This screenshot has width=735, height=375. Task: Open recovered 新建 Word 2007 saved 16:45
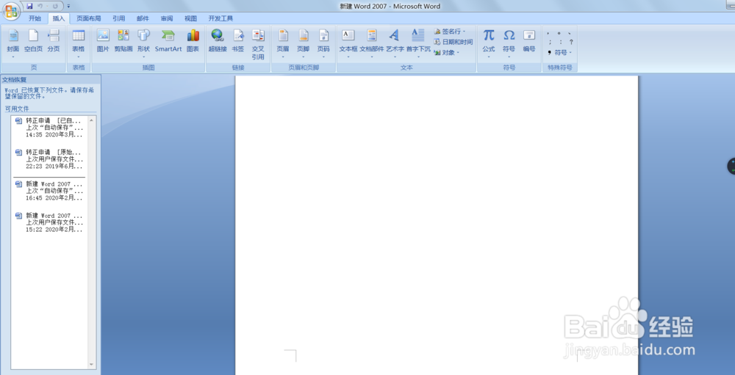coord(50,191)
